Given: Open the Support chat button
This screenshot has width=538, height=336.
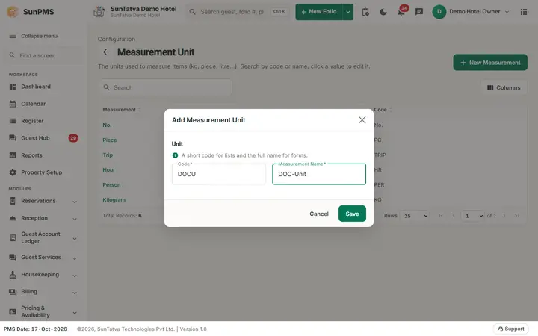Looking at the screenshot, I should coord(511,329).
